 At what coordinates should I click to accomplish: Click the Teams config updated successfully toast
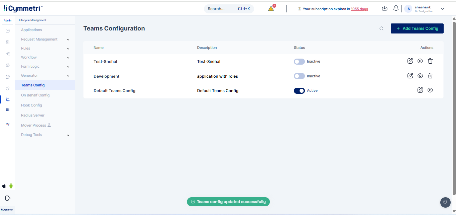(228, 202)
